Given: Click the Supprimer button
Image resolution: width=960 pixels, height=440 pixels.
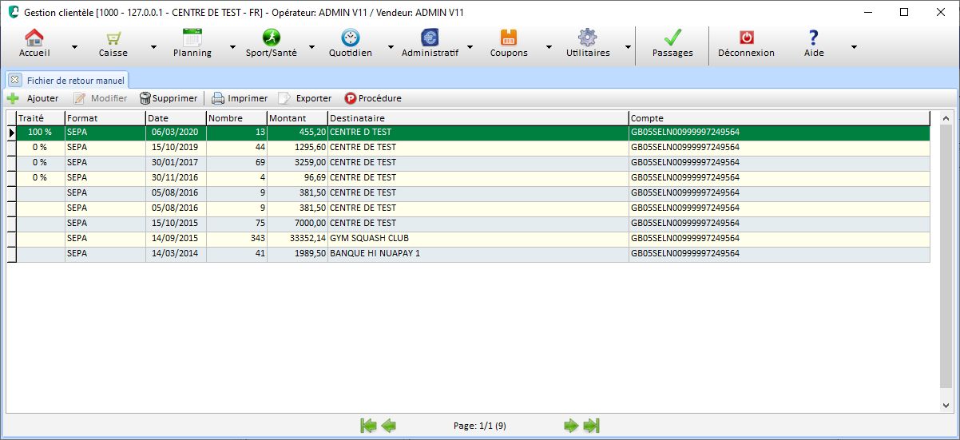Looking at the screenshot, I should [169, 98].
